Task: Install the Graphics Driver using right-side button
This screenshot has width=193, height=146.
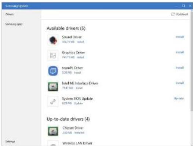Action: 180,52
